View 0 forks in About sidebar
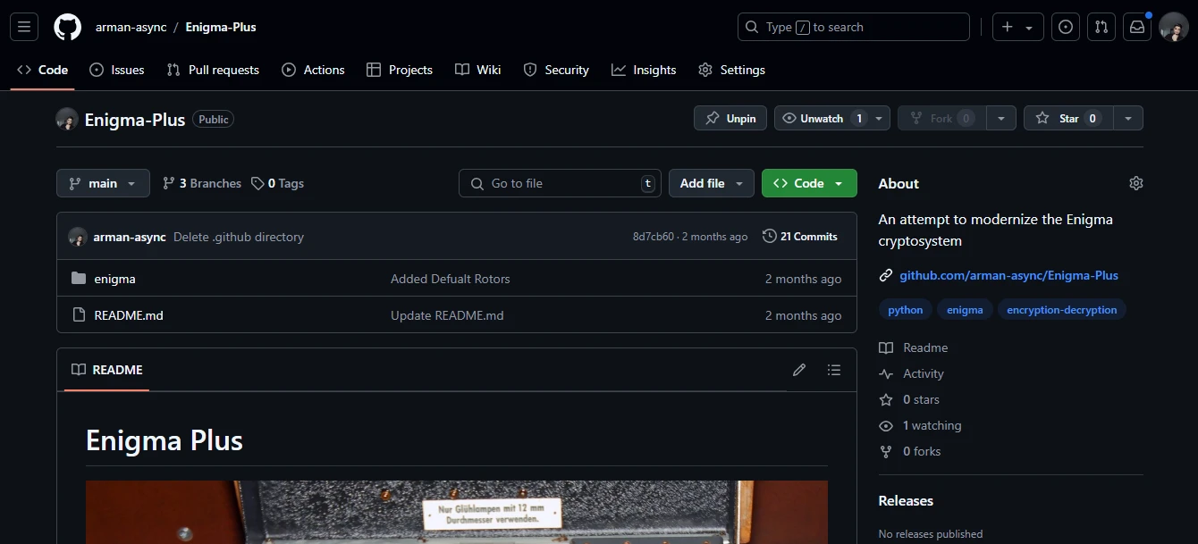Image resolution: width=1198 pixels, height=544 pixels. pos(910,451)
